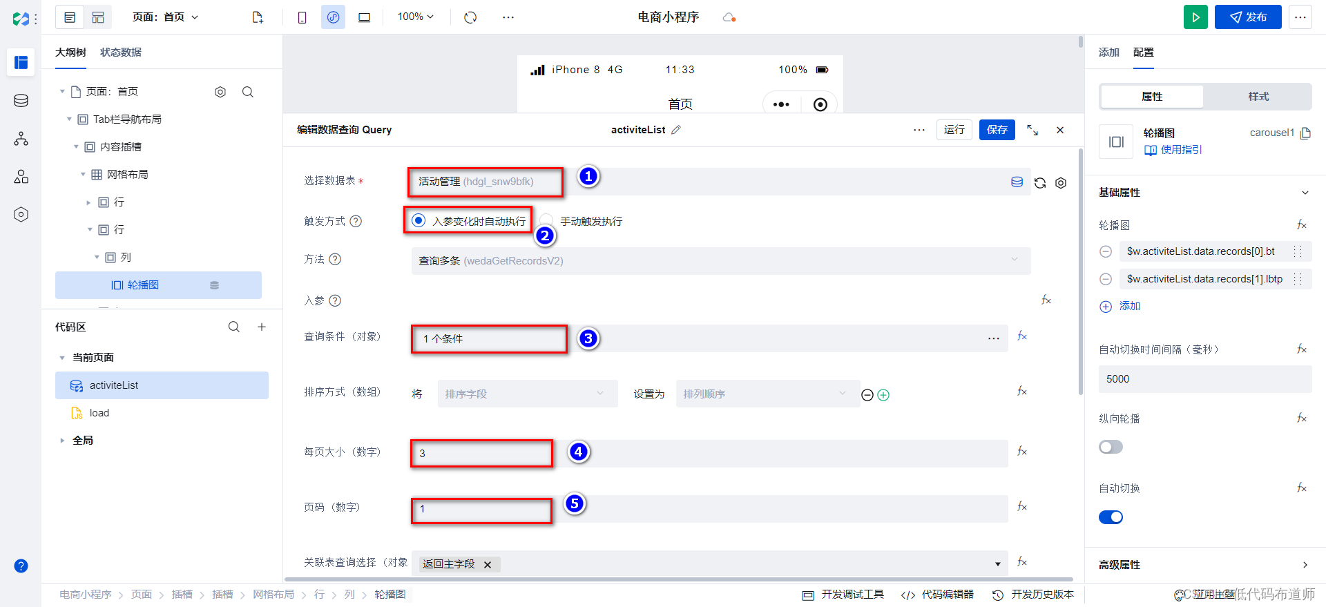Viewport: 1326px width, 607px height.
Task: Switch to the 状态数据 tab
Action: tap(121, 52)
